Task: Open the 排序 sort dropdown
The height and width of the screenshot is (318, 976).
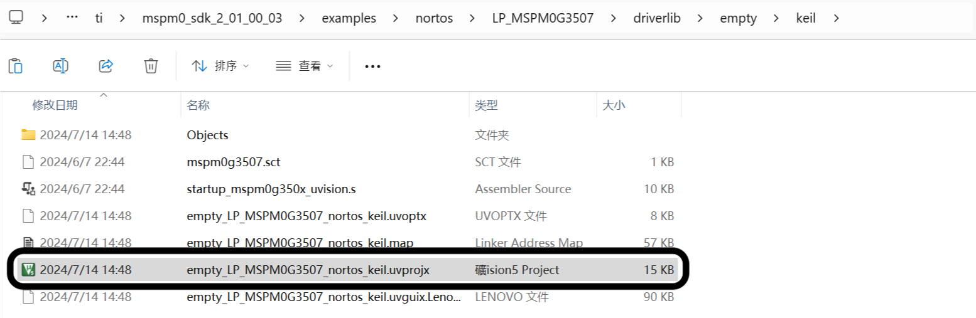Action: [x=220, y=66]
